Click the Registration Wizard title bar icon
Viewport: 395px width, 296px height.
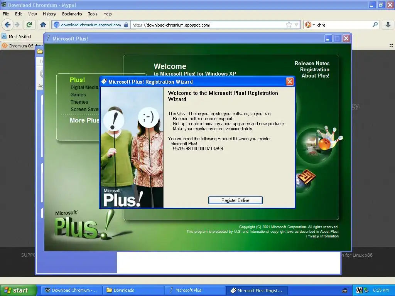[104, 82]
